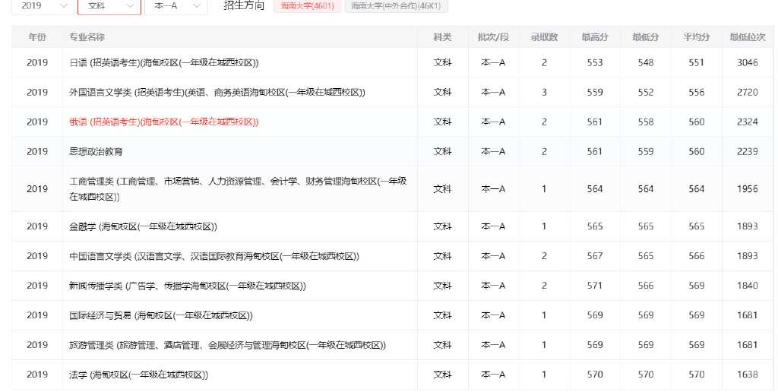Click admission count 3 in 外国语言文学类 row
This screenshot has width=778, height=392.
[544, 92]
